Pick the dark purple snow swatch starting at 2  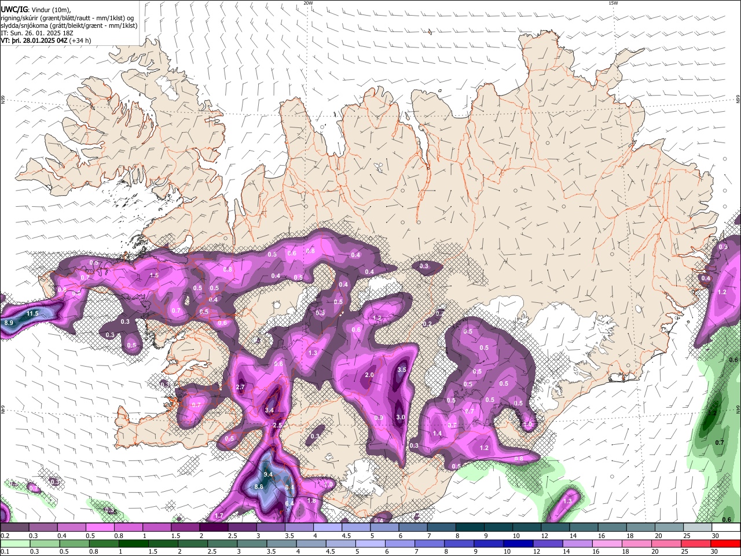click(214, 527)
